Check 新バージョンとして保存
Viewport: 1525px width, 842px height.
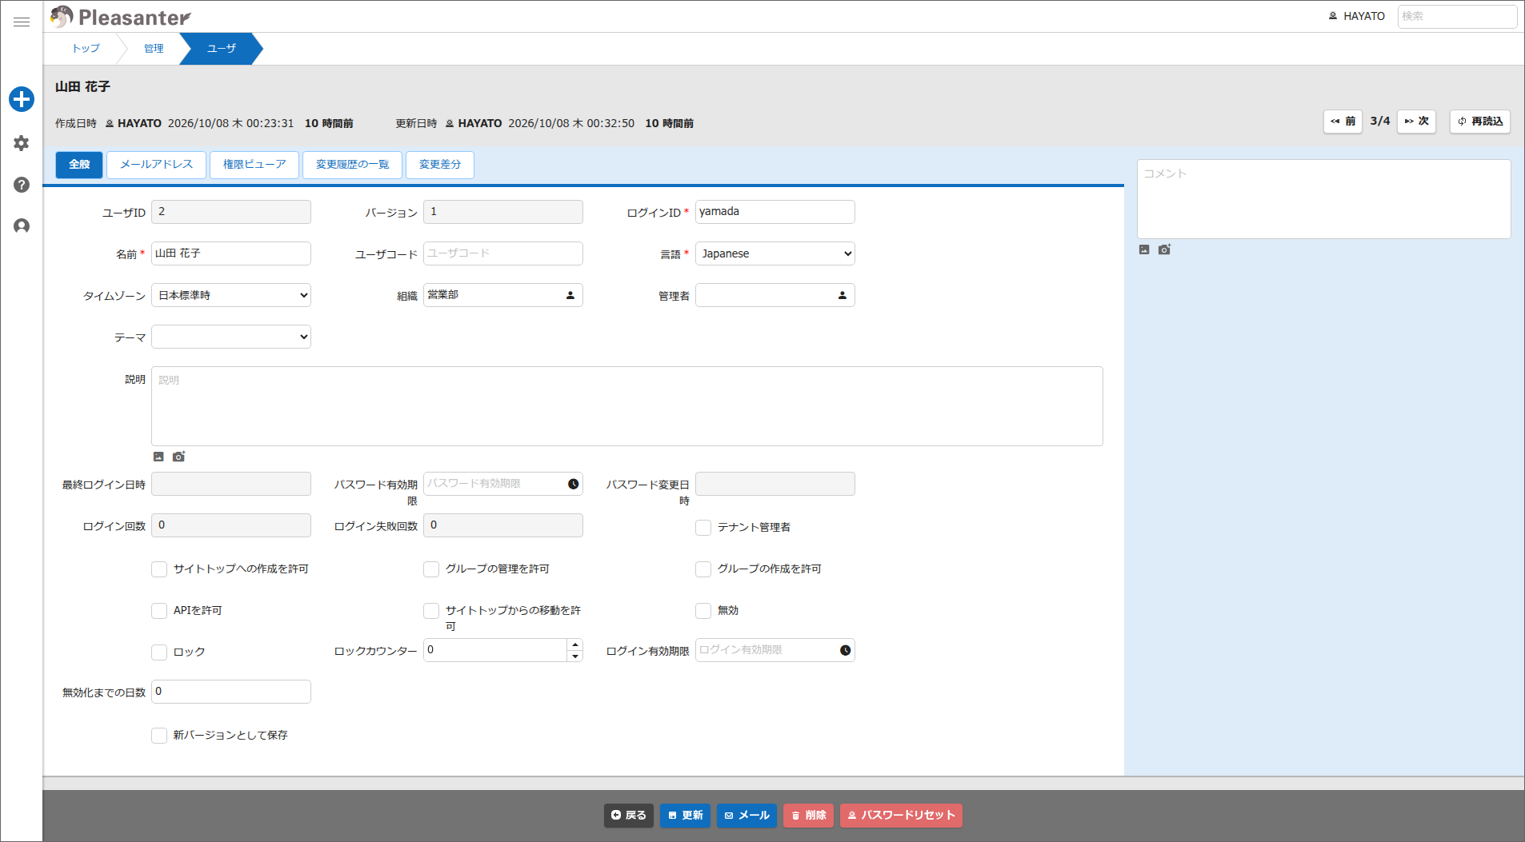(x=159, y=736)
